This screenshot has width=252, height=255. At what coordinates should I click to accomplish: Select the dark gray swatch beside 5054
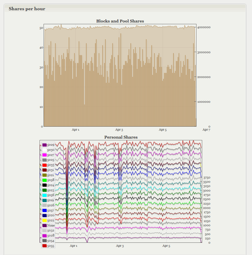pos(44,241)
